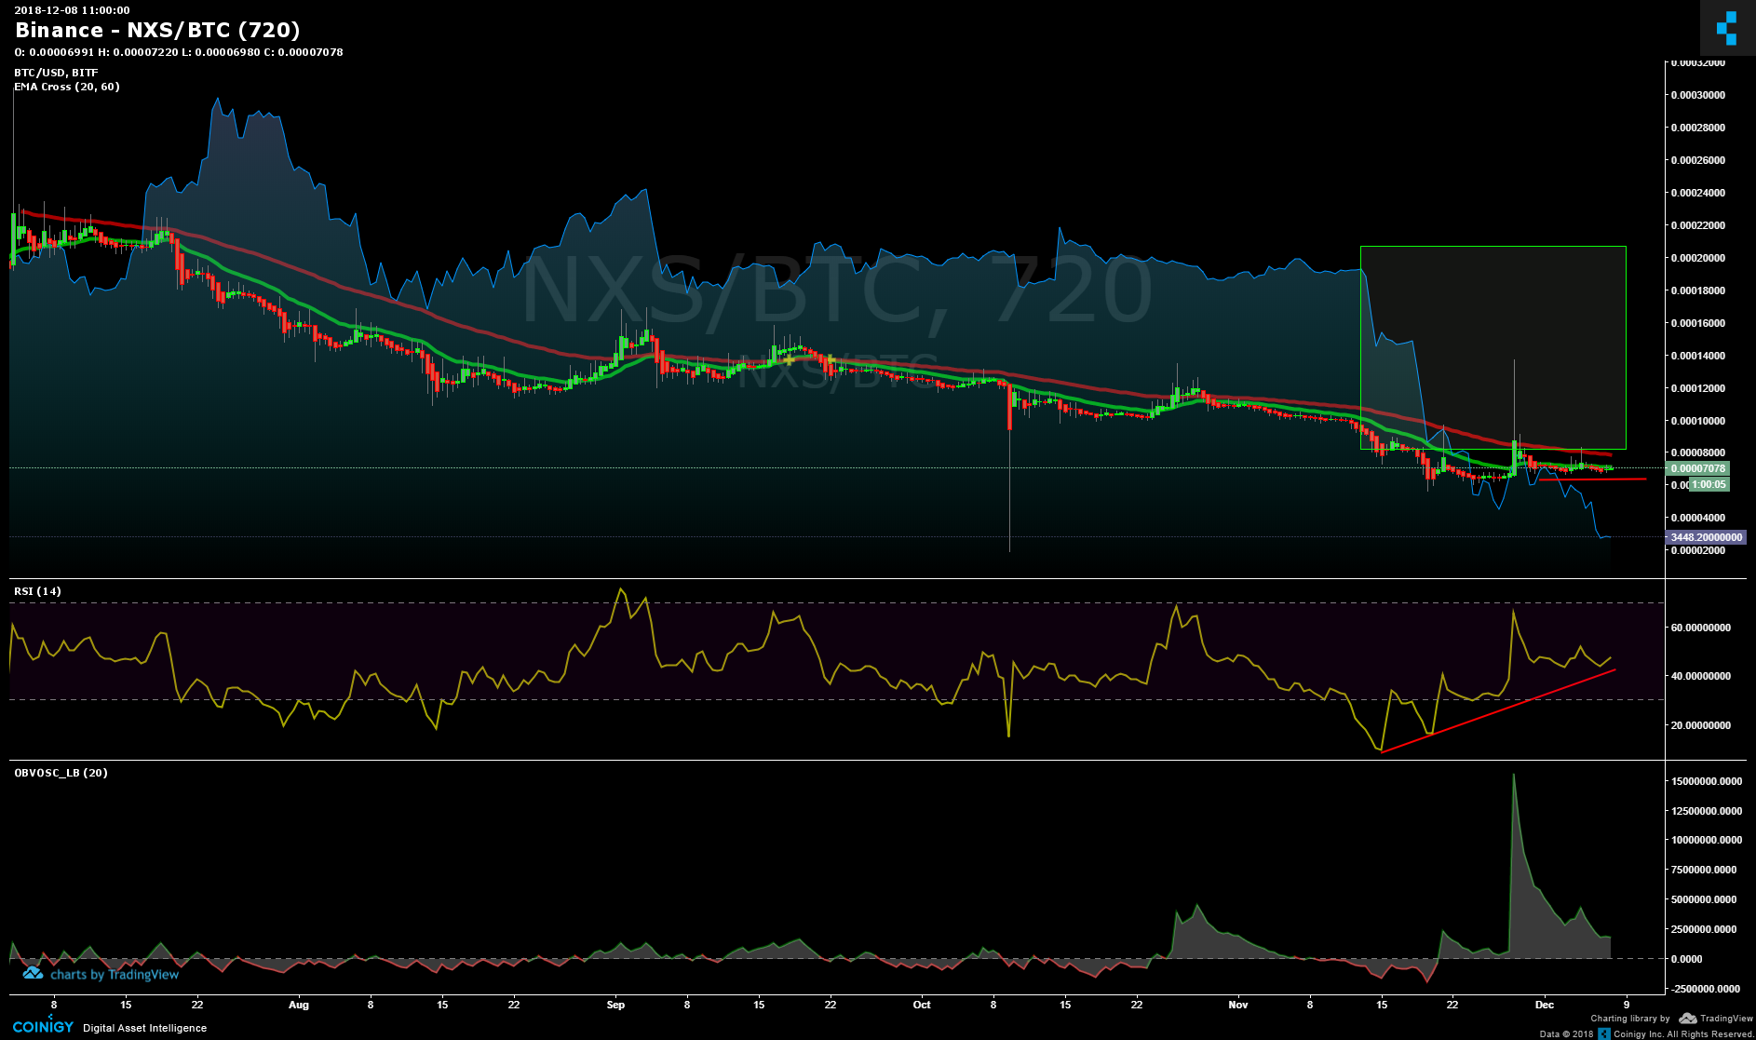Click the 40.00000000 RSI axis label
The image size is (1756, 1040).
1700,676
